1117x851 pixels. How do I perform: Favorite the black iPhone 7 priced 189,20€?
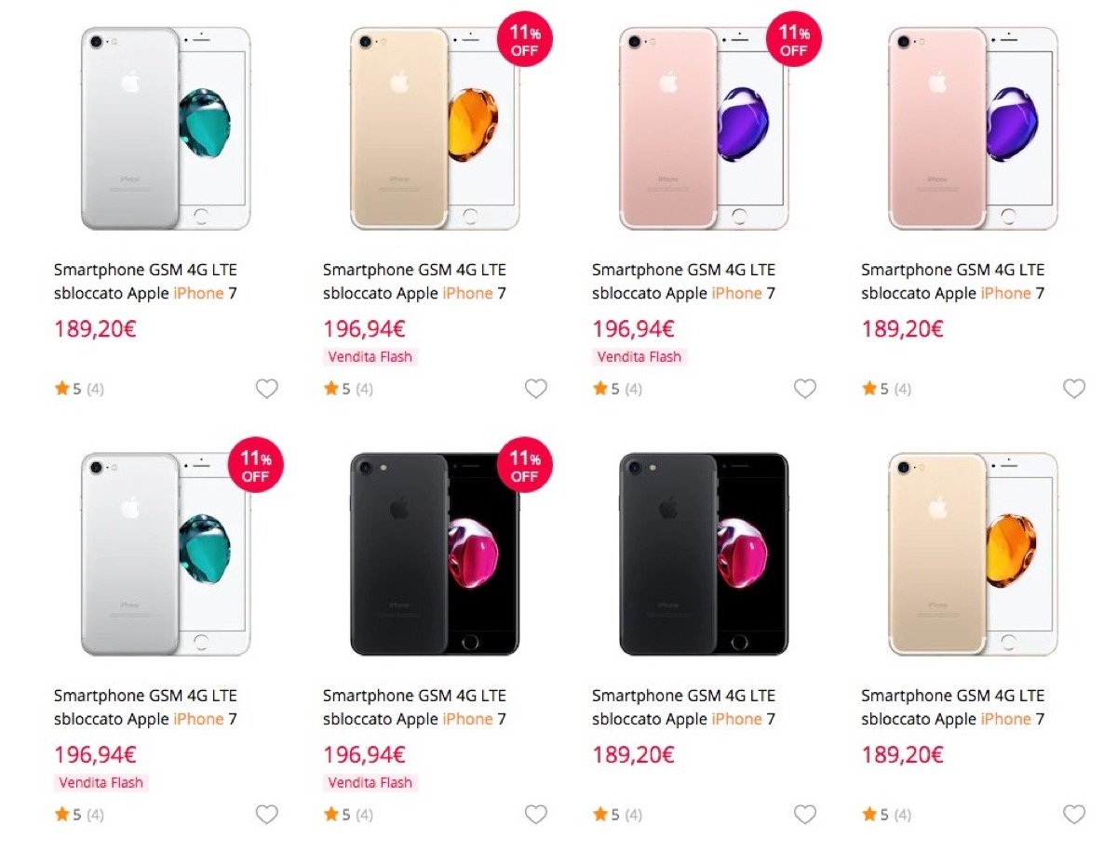[805, 815]
